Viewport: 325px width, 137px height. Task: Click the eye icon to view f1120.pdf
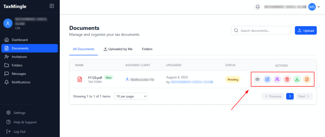pos(257,79)
